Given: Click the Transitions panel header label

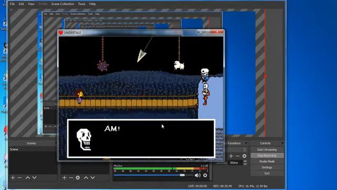Looking at the screenshot, I should 234,143.
